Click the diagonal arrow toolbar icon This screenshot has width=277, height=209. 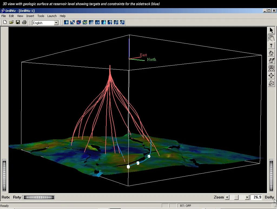click(x=72, y=22)
